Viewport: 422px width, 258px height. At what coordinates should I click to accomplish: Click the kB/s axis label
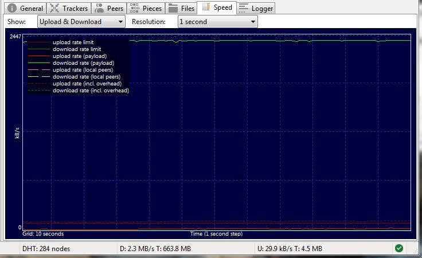point(17,133)
